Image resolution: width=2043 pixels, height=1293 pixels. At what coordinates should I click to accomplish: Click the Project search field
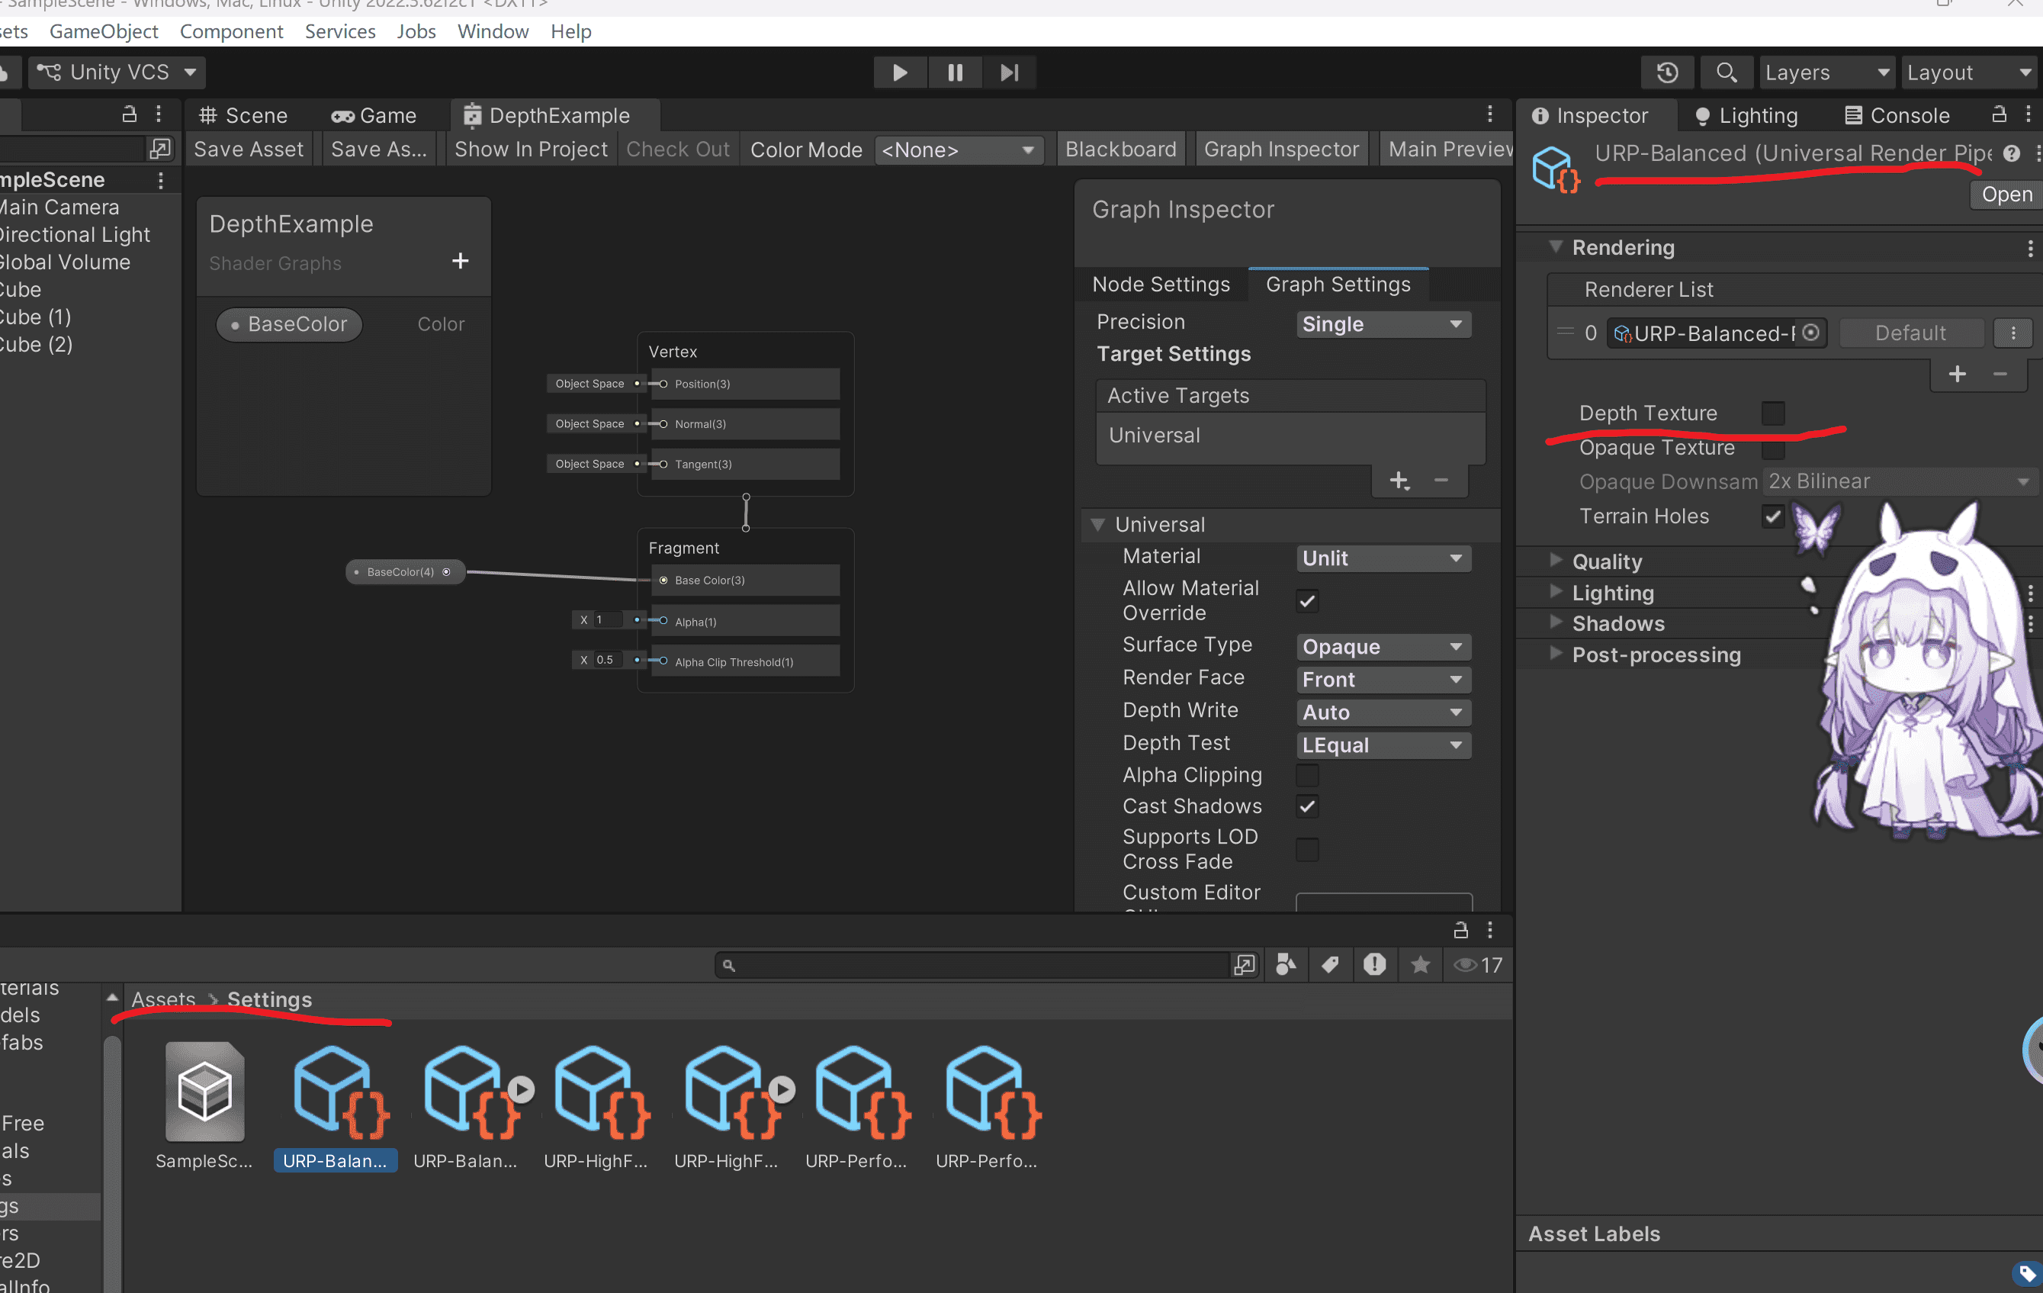click(x=973, y=965)
